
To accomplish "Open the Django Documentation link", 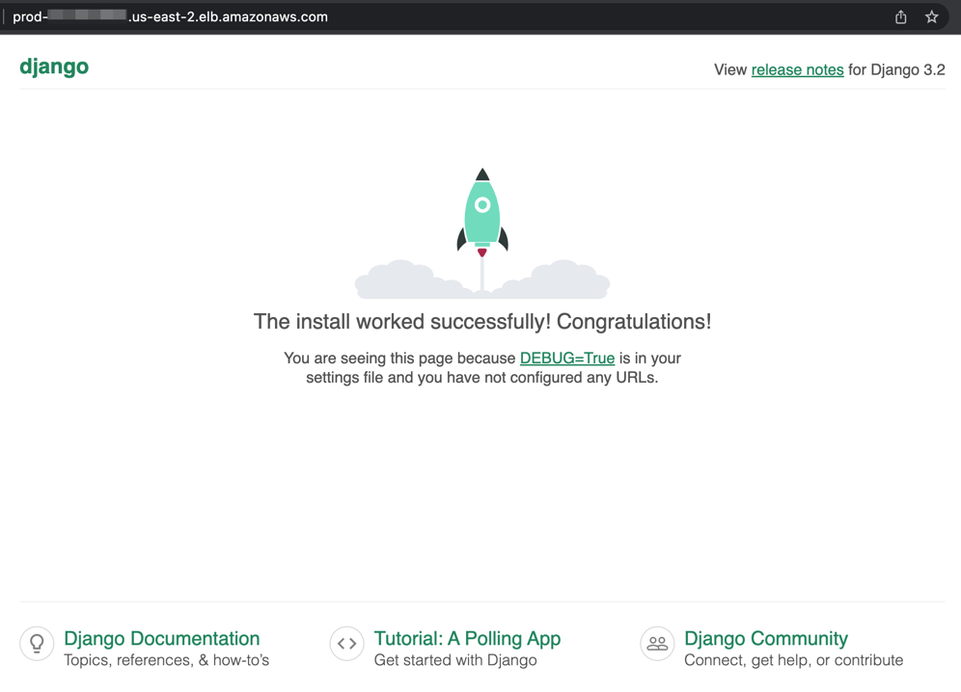I will tap(161, 638).
